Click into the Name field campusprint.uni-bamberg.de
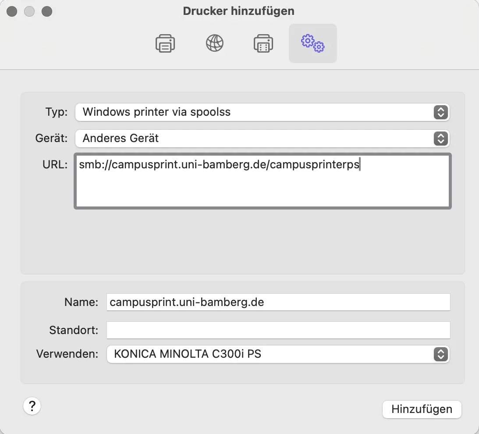The width and height of the screenshot is (479, 434). 278,302
